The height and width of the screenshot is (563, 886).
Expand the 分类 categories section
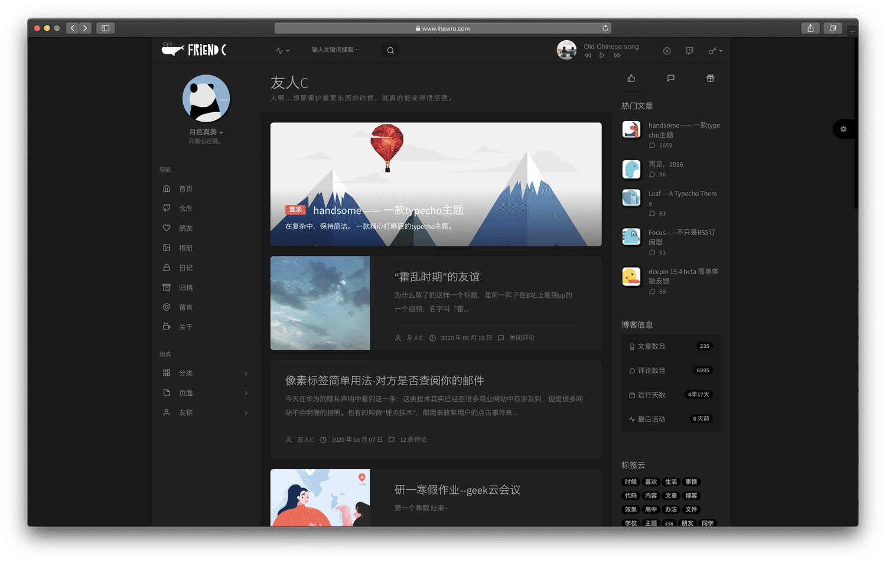(206, 373)
